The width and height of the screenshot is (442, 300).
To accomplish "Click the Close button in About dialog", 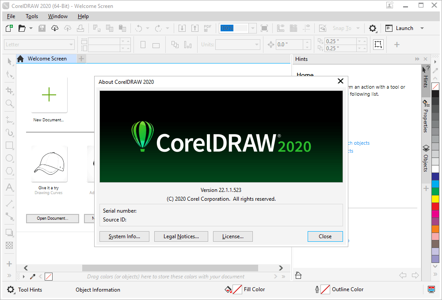I will [x=325, y=236].
